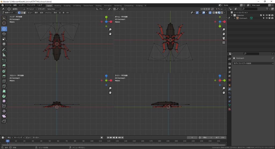The height and width of the screenshot is (149, 275).
Task: Select the Move tool in left toolbar
Action: (x=4, y=29)
